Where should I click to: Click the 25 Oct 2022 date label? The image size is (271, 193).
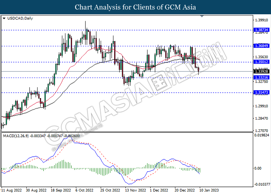110,190
